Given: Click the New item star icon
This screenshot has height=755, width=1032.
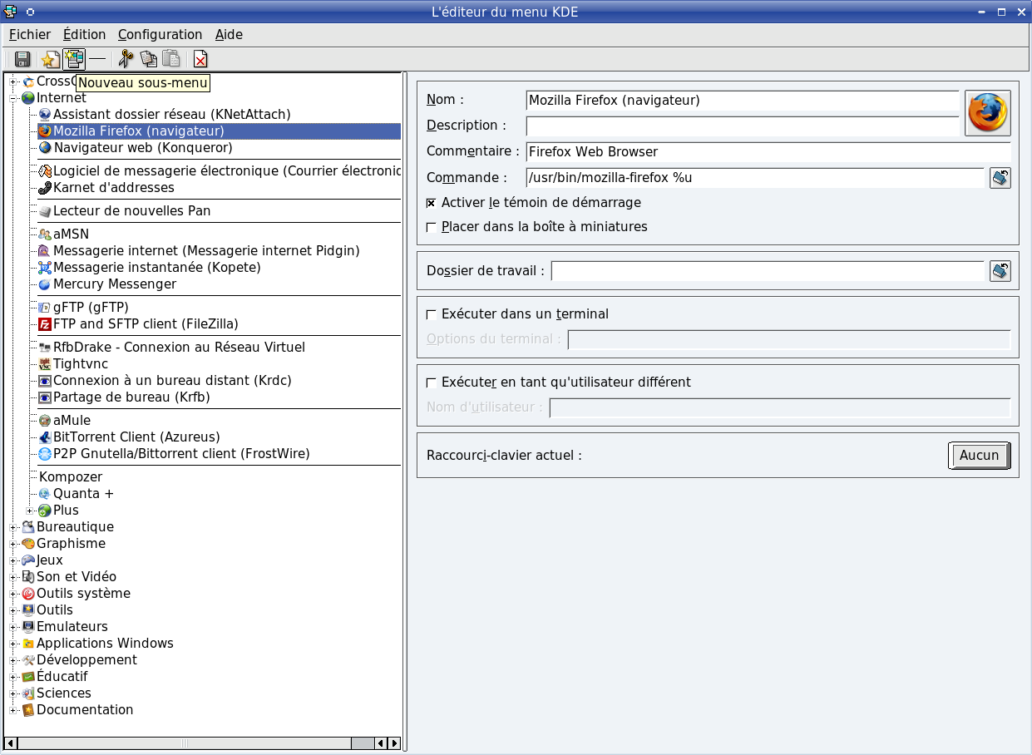Looking at the screenshot, I should pyautogui.click(x=50, y=59).
